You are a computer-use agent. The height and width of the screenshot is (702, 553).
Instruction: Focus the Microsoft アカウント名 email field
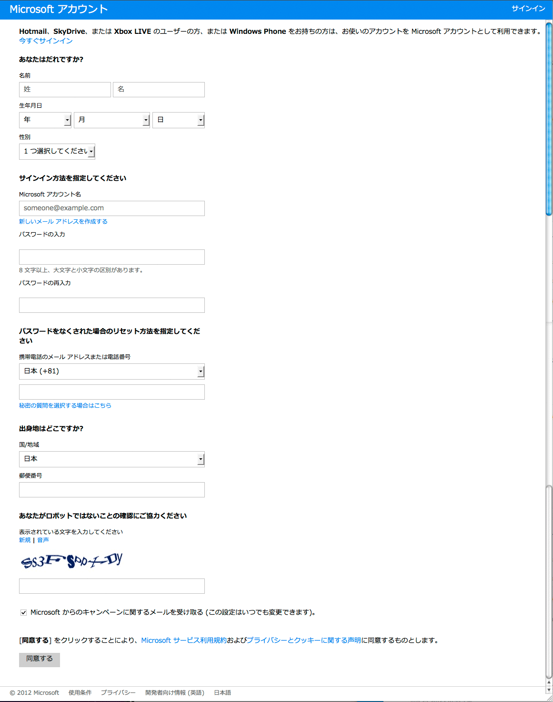(112, 208)
